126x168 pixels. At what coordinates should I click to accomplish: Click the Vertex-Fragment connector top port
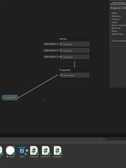coord(75,62)
